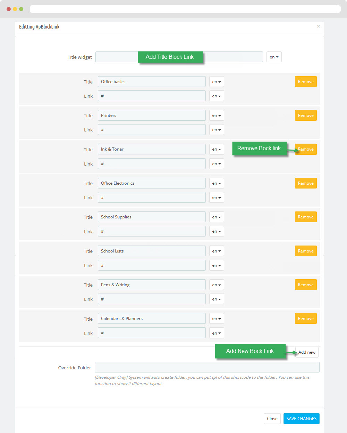Edit the School Supplies title field
This screenshot has width=347, height=433.
pyautogui.click(x=152, y=217)
